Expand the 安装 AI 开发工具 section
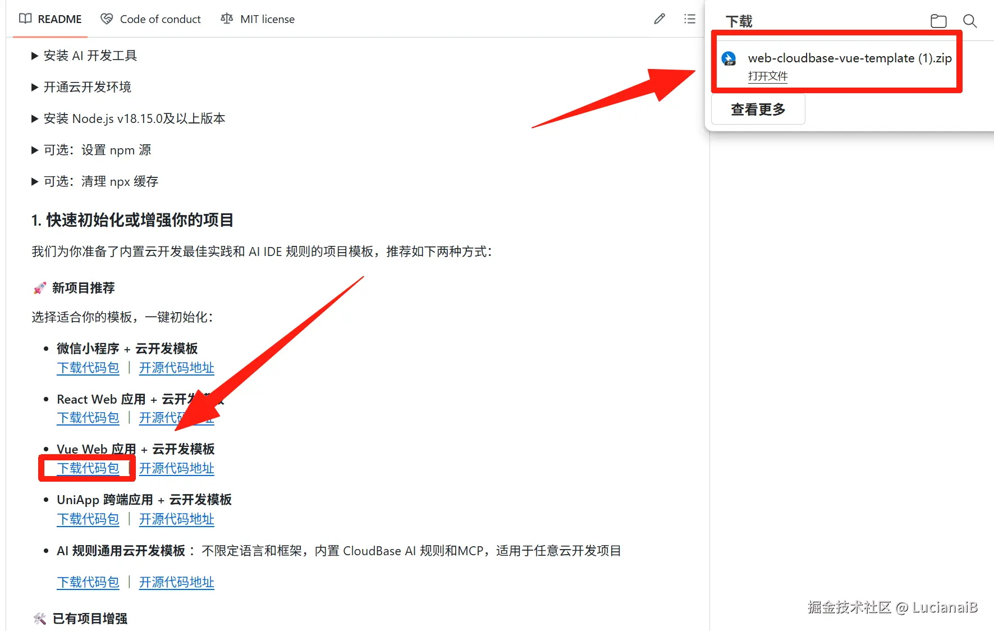This screenshot has width=994, height=631. point(84,56)
